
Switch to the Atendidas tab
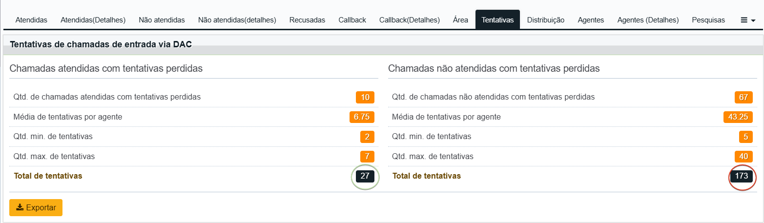pos(31,20)
